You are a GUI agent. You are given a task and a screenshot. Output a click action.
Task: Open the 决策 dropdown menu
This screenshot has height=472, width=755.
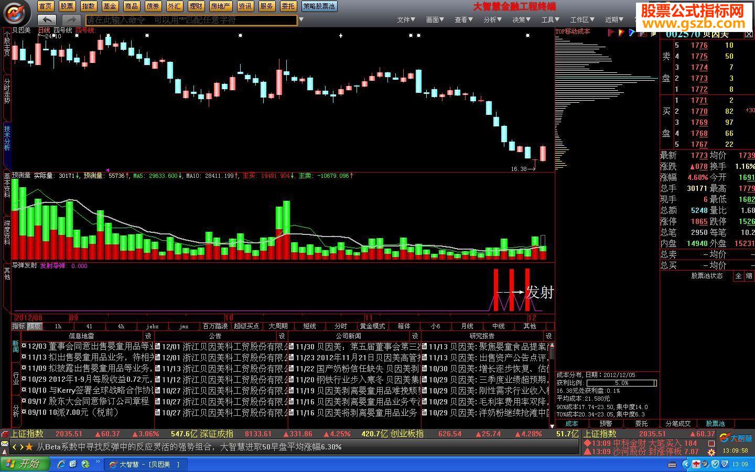521,20
